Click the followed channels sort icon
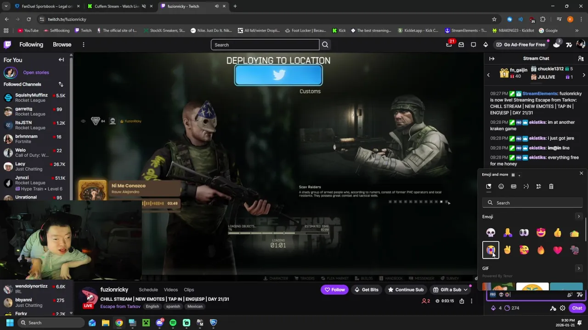Viewport: 588px width, 330px height. click(x=61, y=84)
